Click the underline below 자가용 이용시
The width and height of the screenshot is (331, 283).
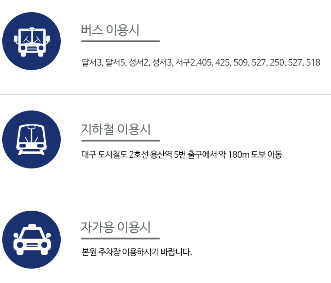121,239
